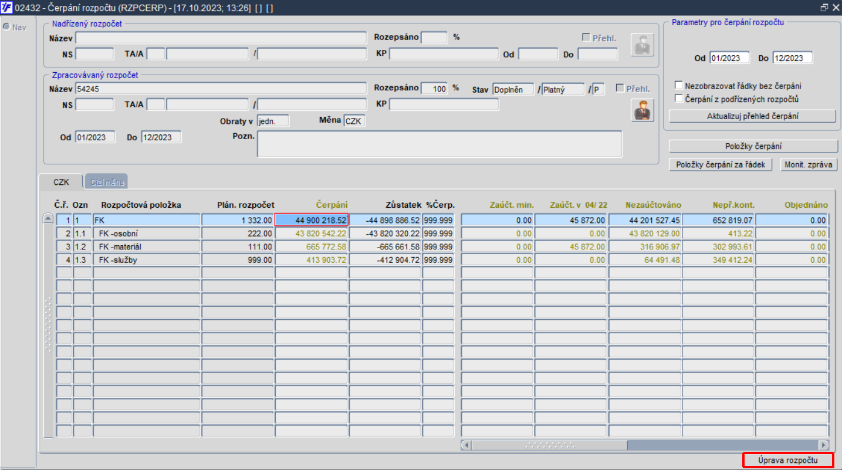Click the Čerpání value 43 820 542.22
Image resolution: width=842 pixels, height=470 pixels.
coord(312,233)
